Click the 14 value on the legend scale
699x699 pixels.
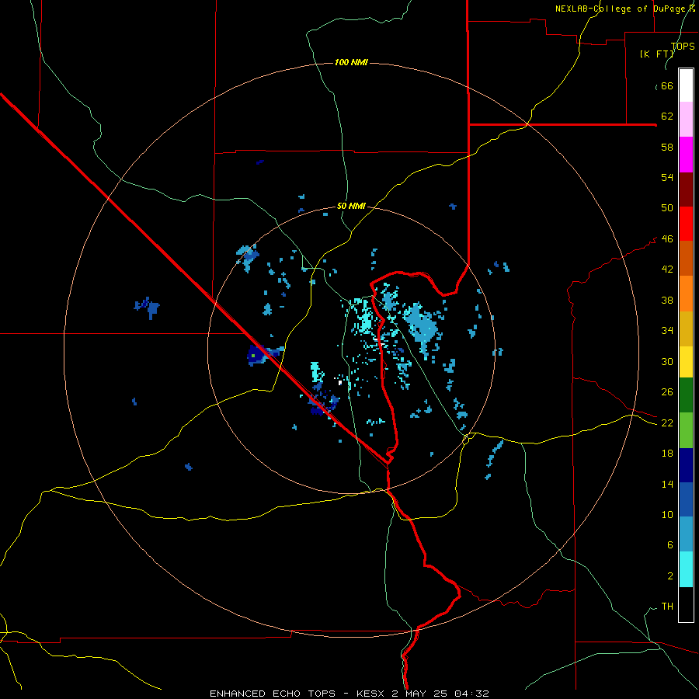[x=667, y=484]
